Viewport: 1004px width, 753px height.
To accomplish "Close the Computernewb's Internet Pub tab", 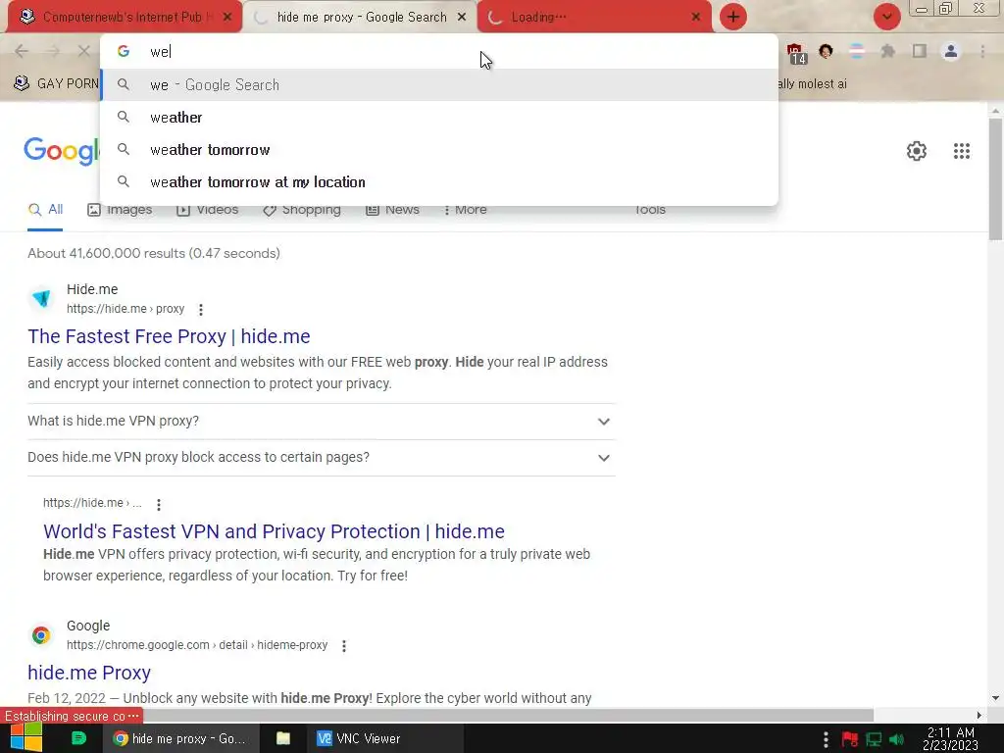I will point(227,18).
